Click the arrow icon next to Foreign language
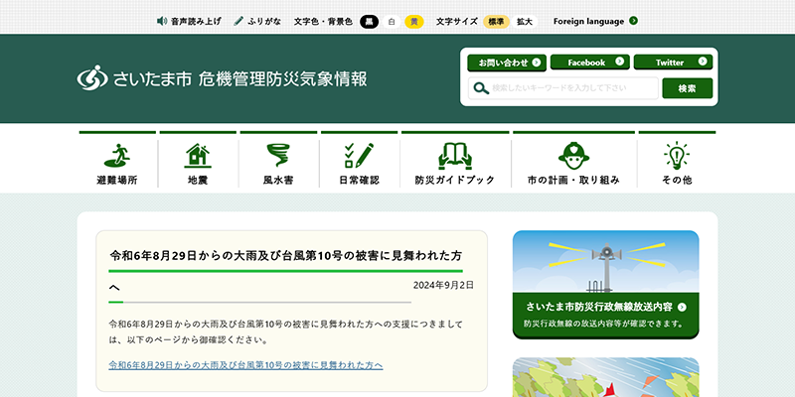 (x=633, y=21)
